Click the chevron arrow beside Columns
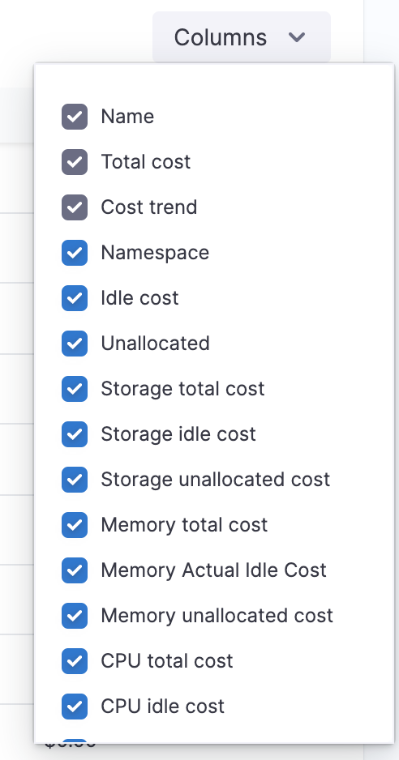This screenshot has width=399, height=760. tap(297, 37)
